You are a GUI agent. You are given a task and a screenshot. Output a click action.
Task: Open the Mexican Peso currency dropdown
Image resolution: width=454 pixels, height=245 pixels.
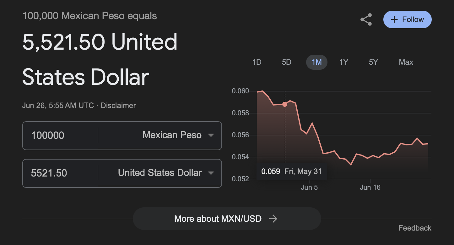coord(178,135)
